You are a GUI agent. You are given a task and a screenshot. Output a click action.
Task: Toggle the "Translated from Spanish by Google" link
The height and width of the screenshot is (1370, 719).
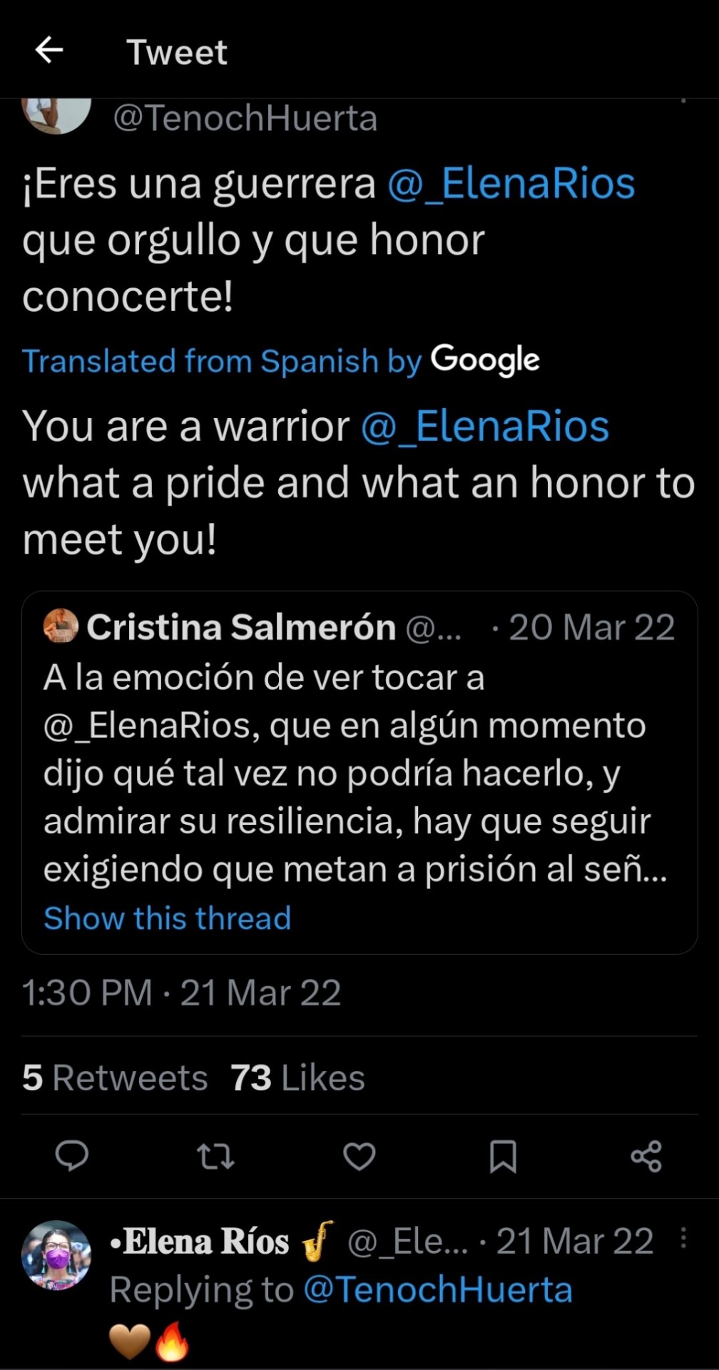[280, 360]
